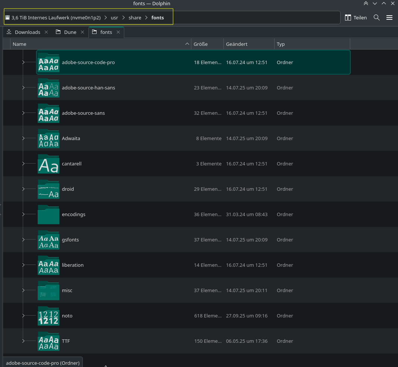Sort by the Name column header
The width and height of the screenshot is (398, 367).
[100, 44]
